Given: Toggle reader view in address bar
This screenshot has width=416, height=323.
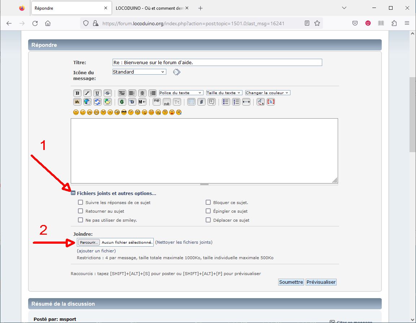Looking at the screenshot, I should tap(307, 23).
